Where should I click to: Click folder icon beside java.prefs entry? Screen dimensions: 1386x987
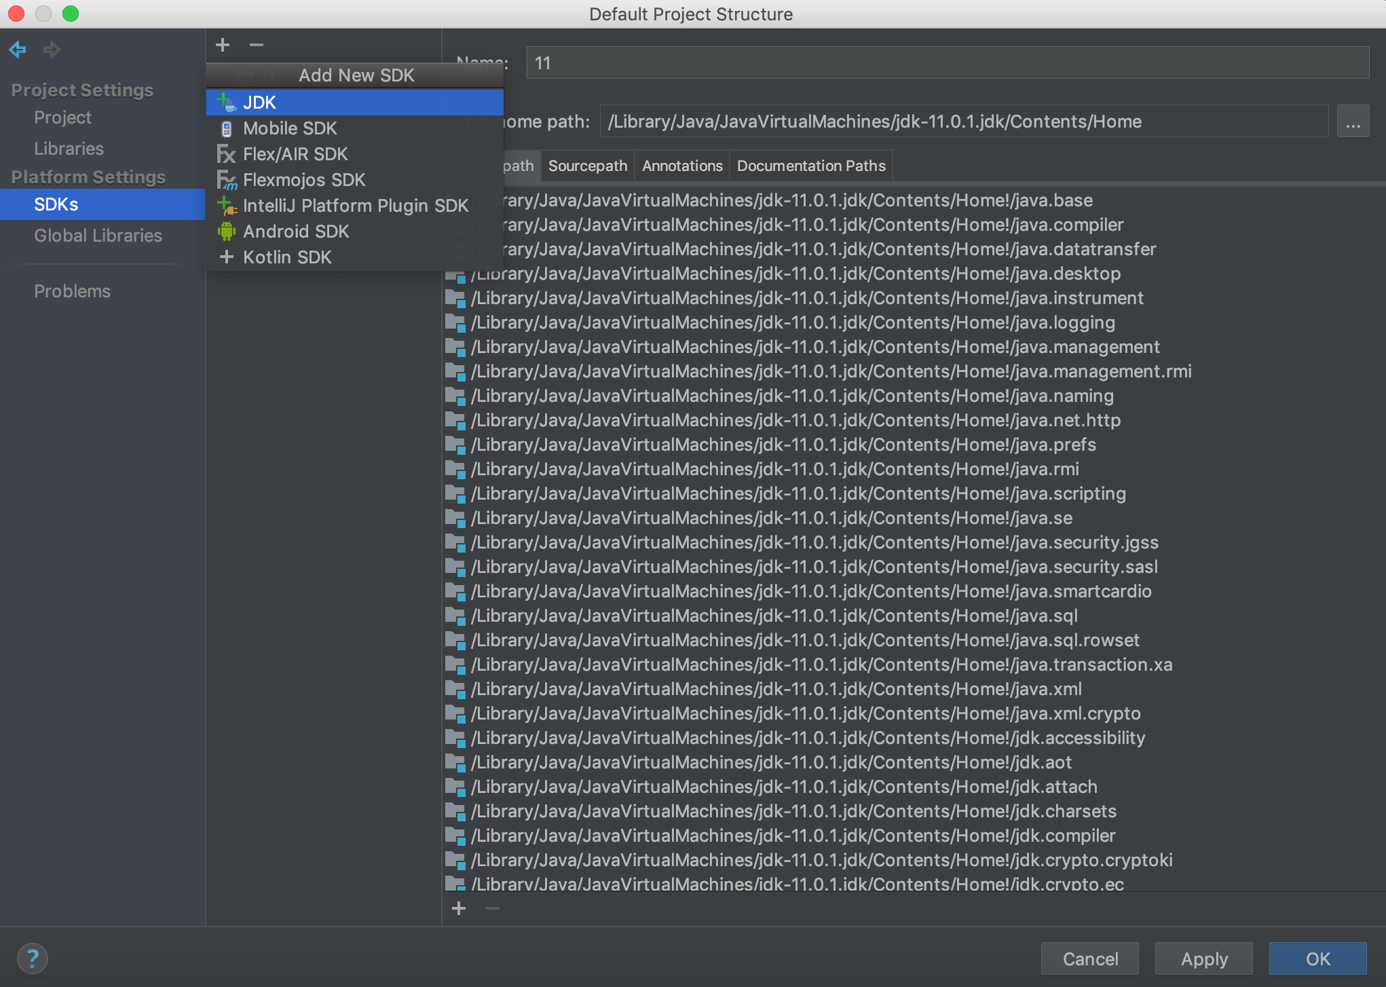pyautogui.click(x=455, y=445)
